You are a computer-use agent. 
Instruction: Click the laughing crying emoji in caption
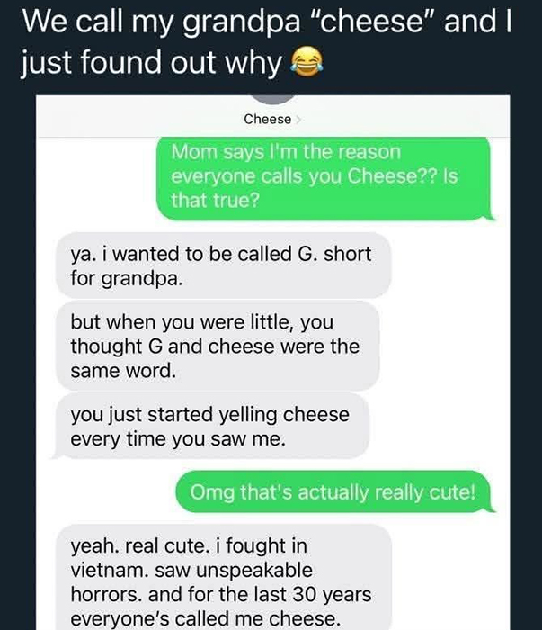click(307, 61)
